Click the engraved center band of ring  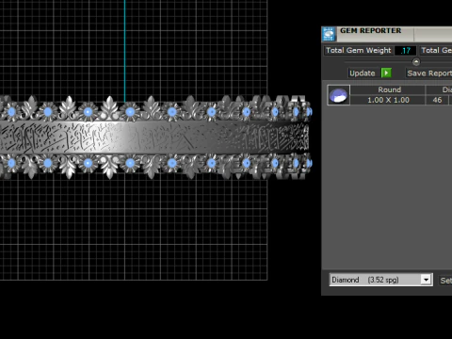point(153,137)
